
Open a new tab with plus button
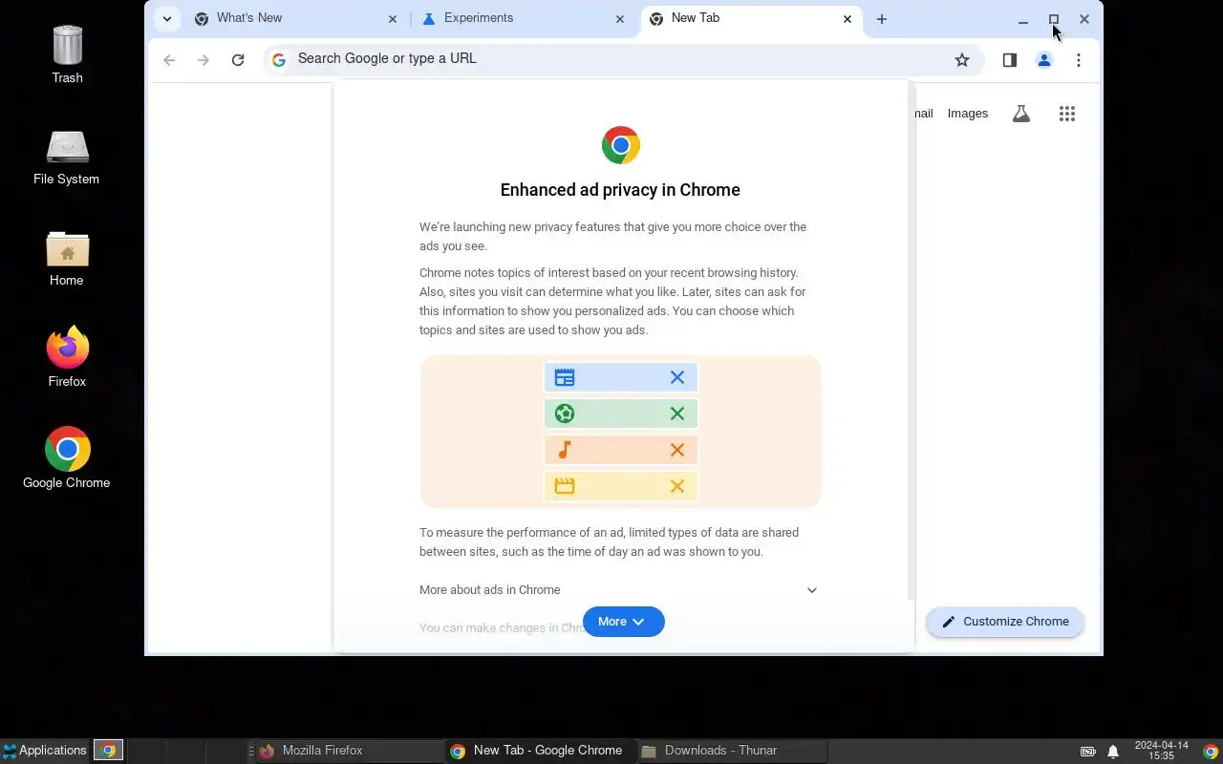click(x=882, y=19)
